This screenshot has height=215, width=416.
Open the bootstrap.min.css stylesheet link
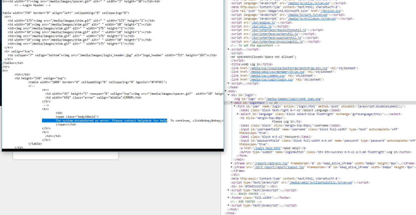[289, 68]
